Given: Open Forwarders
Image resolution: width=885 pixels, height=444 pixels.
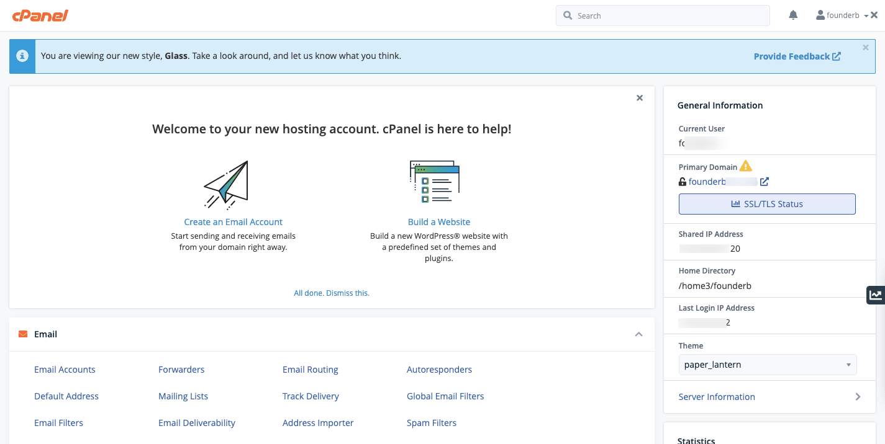Looking at the screenshot, I should pos(181,370).
